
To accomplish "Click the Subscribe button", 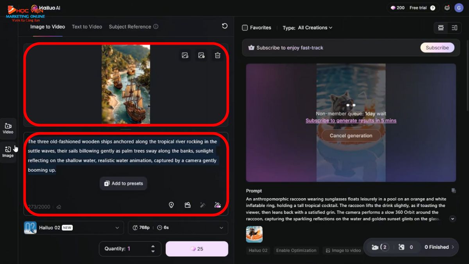I will tap(437, 48).
